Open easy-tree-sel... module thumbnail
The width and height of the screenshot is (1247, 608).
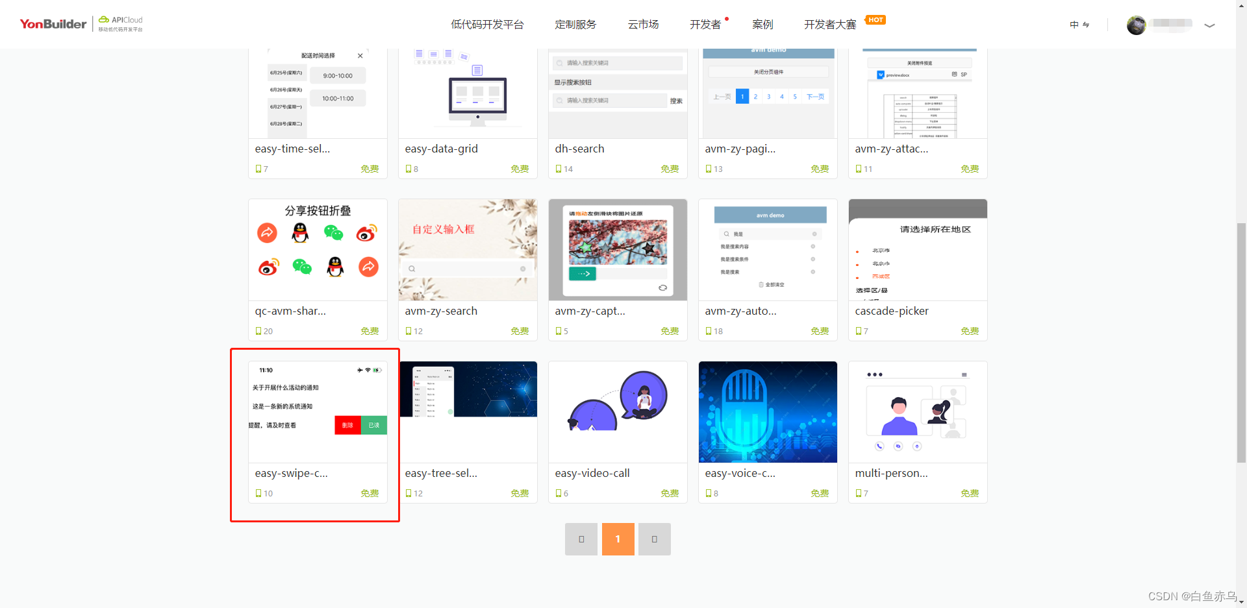[468, 412]
